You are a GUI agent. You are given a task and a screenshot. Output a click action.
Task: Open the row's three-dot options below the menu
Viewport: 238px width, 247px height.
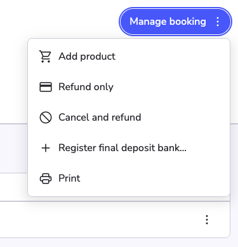(x=207, y=220)
